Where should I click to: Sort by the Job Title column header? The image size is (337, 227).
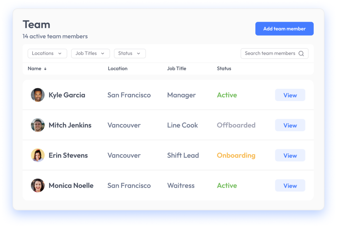[x=177, y=69]
